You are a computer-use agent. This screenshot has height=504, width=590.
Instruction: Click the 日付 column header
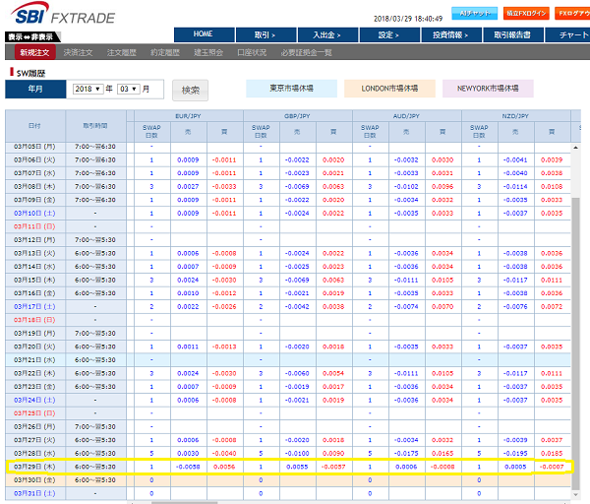(x=35, y=126)
